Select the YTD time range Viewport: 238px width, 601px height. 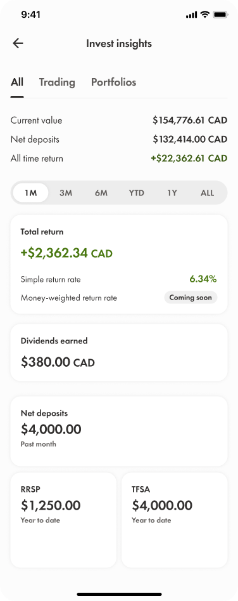click(x=136, y=193)
